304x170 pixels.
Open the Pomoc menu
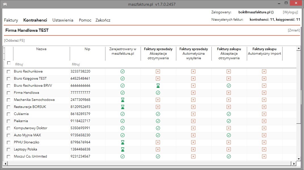tap(85, 20)
